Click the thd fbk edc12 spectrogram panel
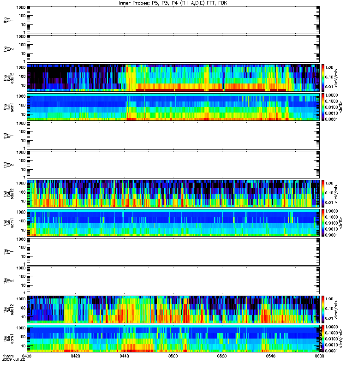This screenshot has width=346, height=369. (173, 194)
